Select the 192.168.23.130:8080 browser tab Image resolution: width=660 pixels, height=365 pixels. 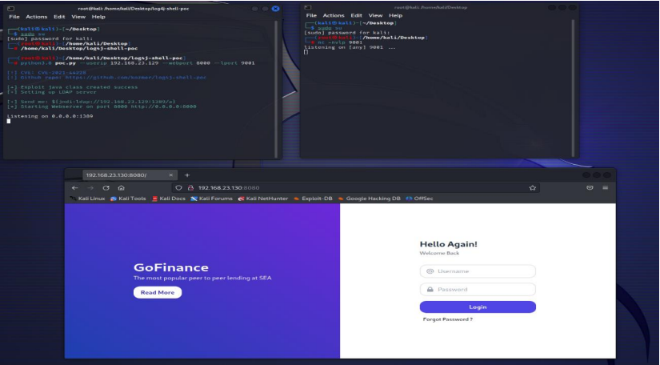[130, 175]
